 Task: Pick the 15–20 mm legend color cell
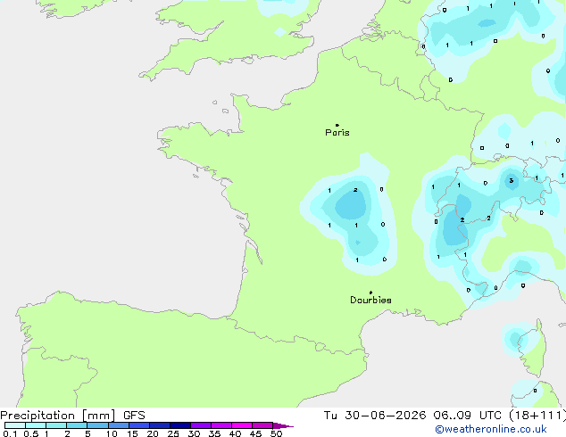[139, 425]
